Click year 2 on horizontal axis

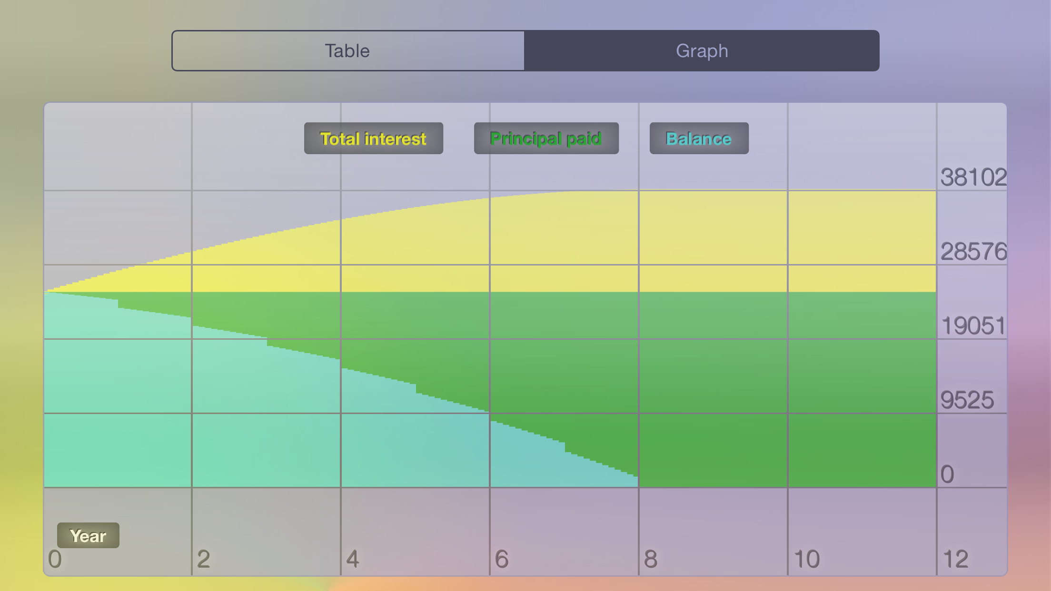pyautogui.click(x=204, y=559)
